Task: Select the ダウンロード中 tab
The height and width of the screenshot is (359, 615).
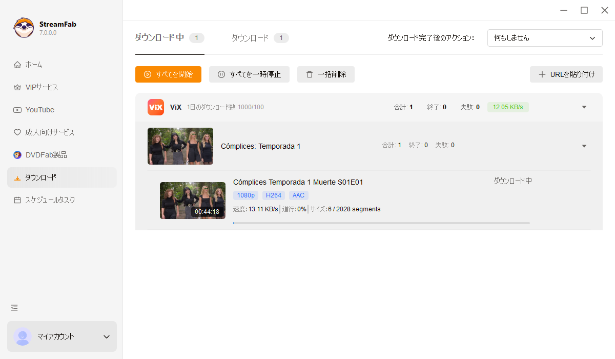Action: coord(161,37)
